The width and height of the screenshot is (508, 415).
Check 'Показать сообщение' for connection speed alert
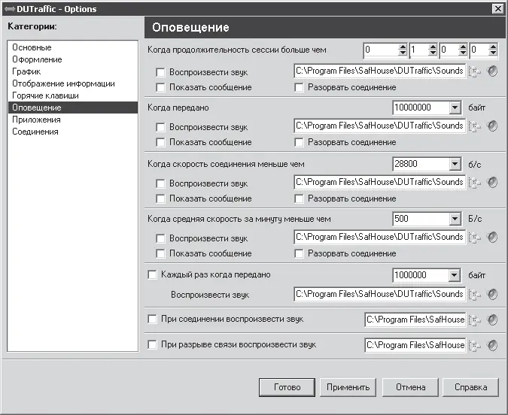[x=160, y=198]
